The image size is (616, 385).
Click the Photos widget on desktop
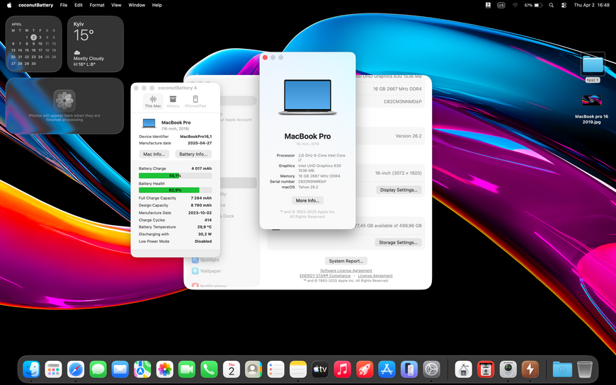pos(65,105)
